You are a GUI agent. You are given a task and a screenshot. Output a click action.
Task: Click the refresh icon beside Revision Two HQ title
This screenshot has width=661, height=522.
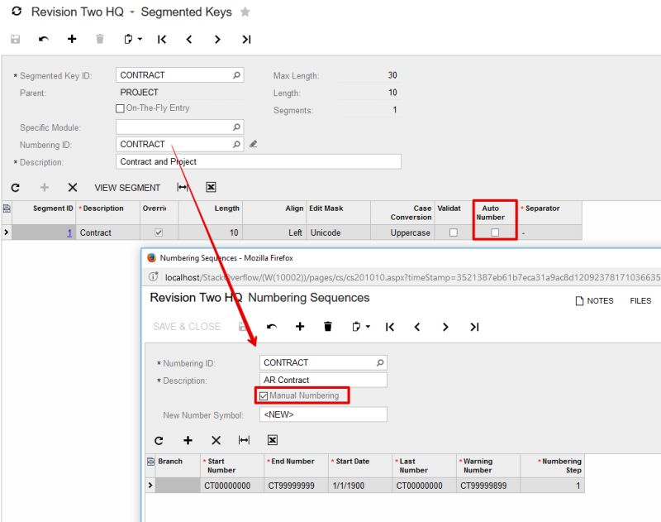(17, 12)
